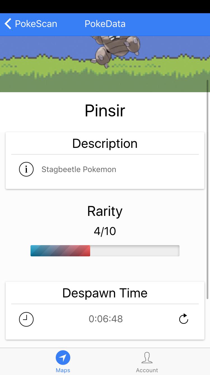Tap the 4/10 rarity score
210x375 pixels.
105,231
